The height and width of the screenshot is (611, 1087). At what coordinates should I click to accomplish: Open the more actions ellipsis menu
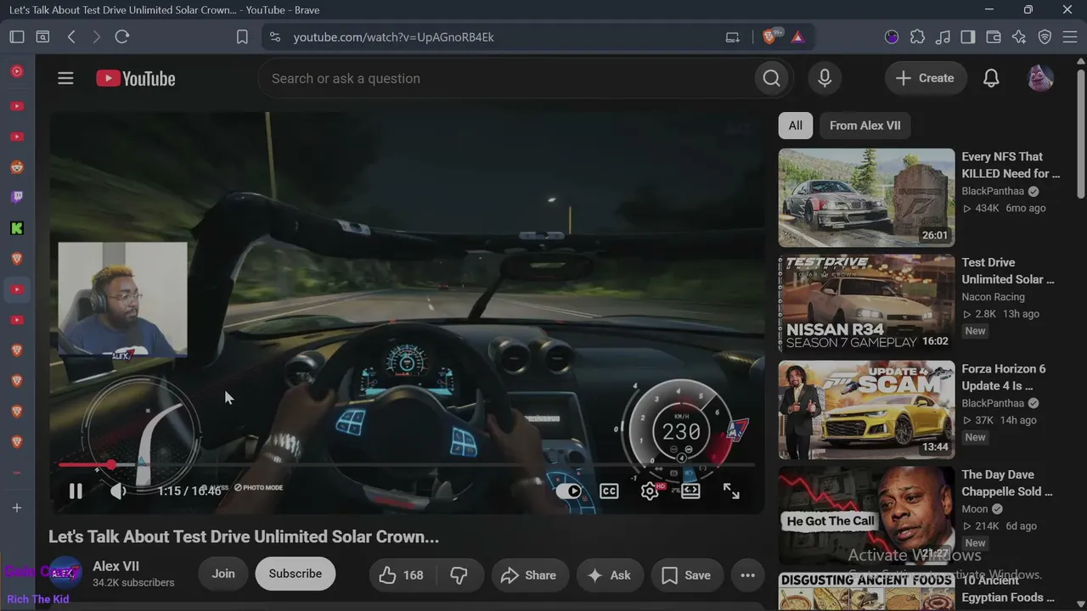coord(747,575)
